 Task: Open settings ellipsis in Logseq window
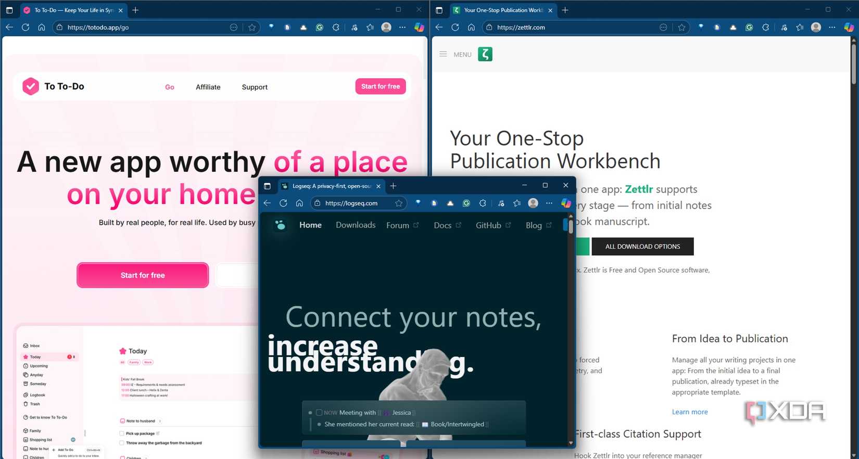tap(549, 203)
